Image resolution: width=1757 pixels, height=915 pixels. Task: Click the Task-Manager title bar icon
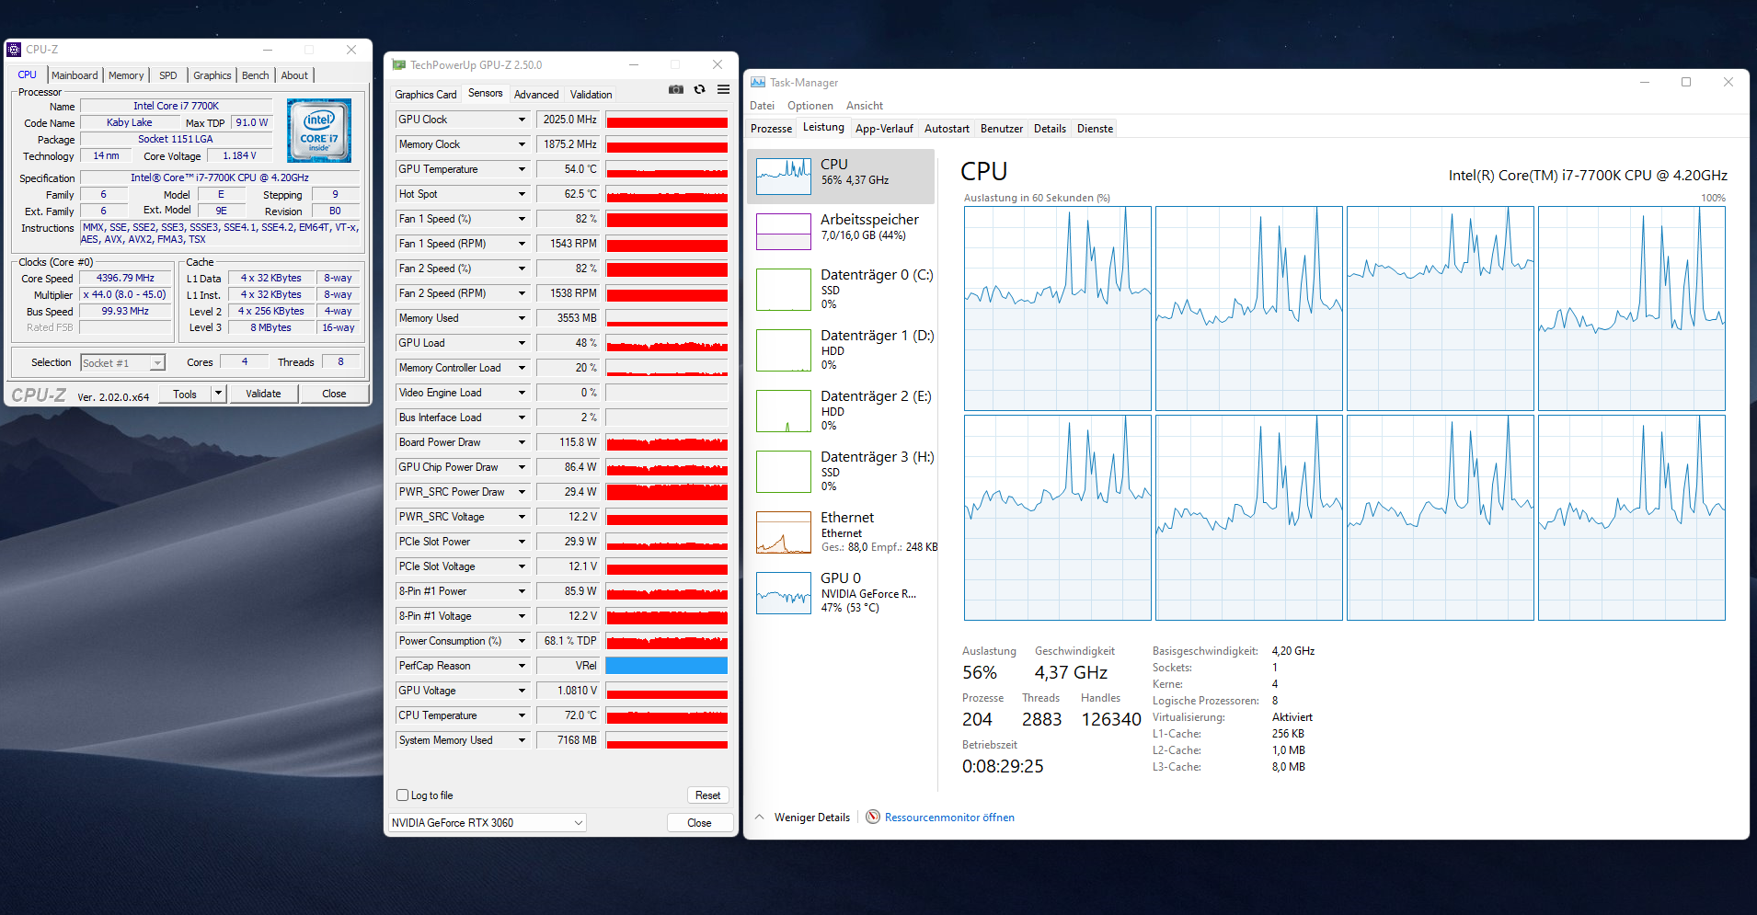click(758, 82)
